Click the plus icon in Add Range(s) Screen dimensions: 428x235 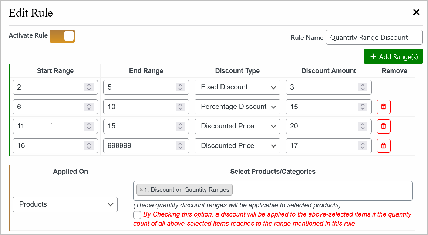click(x=373, y=56)
